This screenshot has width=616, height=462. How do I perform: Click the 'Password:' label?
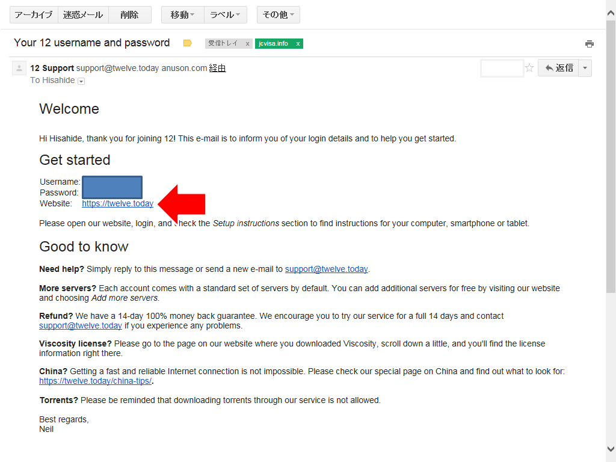click(60, 193)
